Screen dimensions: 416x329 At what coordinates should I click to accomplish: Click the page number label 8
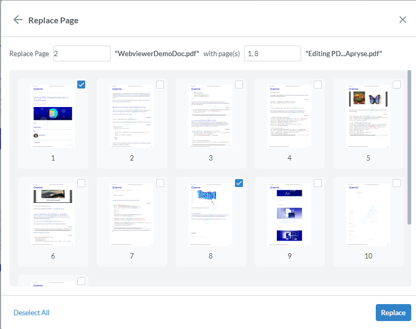[x=211, y=256]
